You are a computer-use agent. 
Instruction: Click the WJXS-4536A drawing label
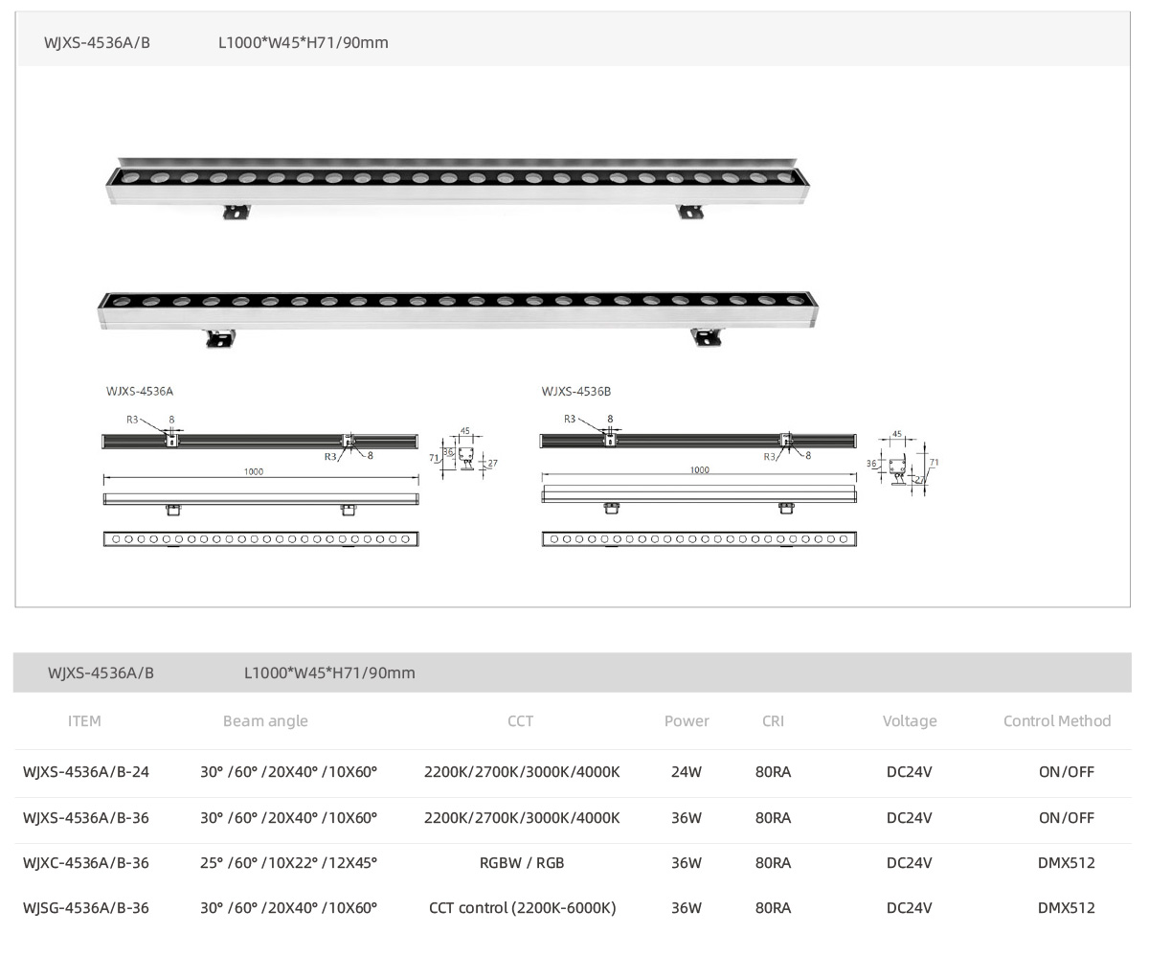(140, 391)
